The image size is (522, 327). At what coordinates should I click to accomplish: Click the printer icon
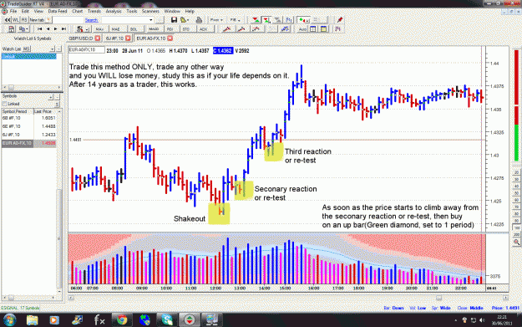pos(199,20)
